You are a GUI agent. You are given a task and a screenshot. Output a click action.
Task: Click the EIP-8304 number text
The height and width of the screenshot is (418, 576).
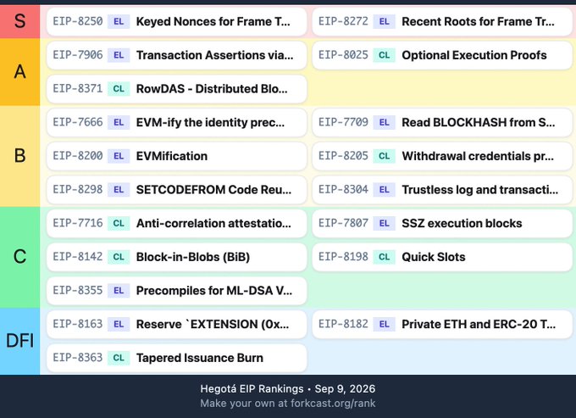[x=343, y=190]
